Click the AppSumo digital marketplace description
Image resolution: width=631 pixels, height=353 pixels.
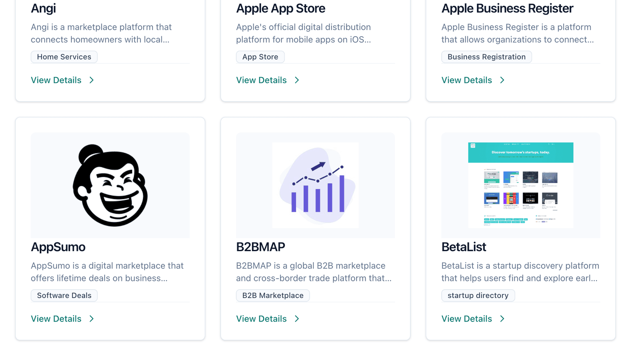click(x=107, y=272)
